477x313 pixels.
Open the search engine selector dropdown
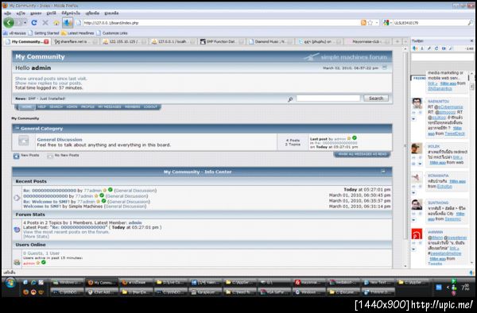click(x=387, y=23)
